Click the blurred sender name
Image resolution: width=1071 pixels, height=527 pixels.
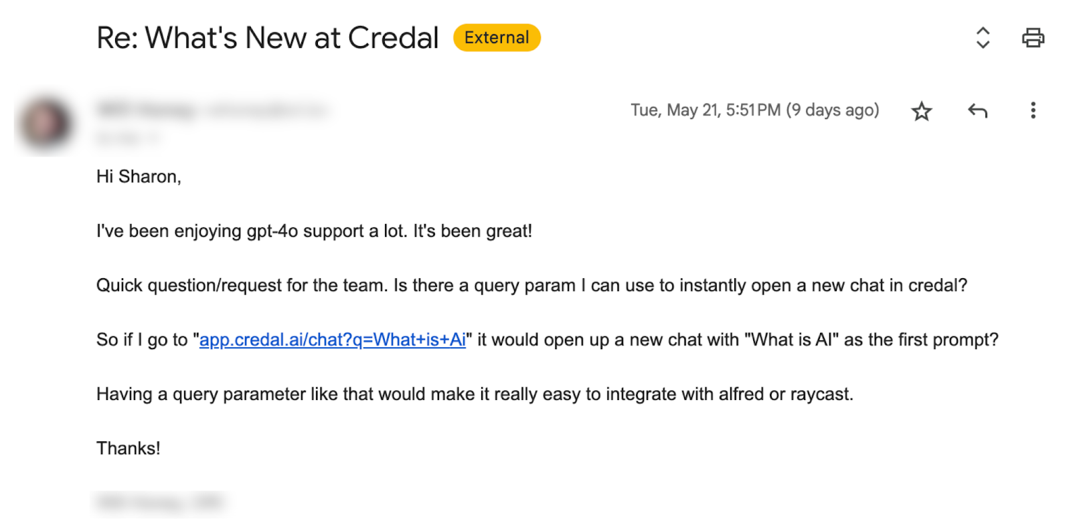click(147, 110)
